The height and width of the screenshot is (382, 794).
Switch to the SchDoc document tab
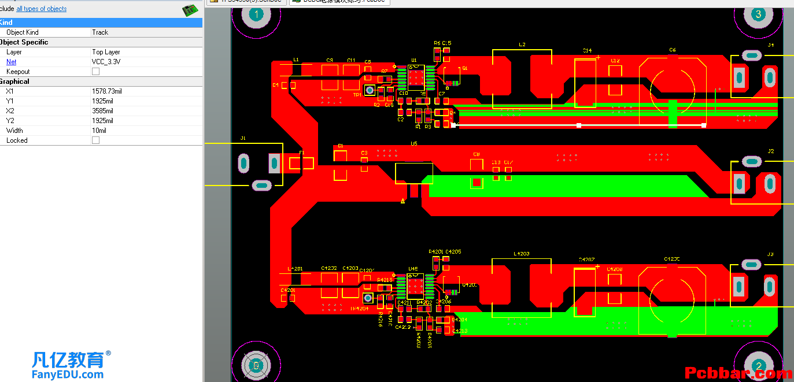pos(246,2)
